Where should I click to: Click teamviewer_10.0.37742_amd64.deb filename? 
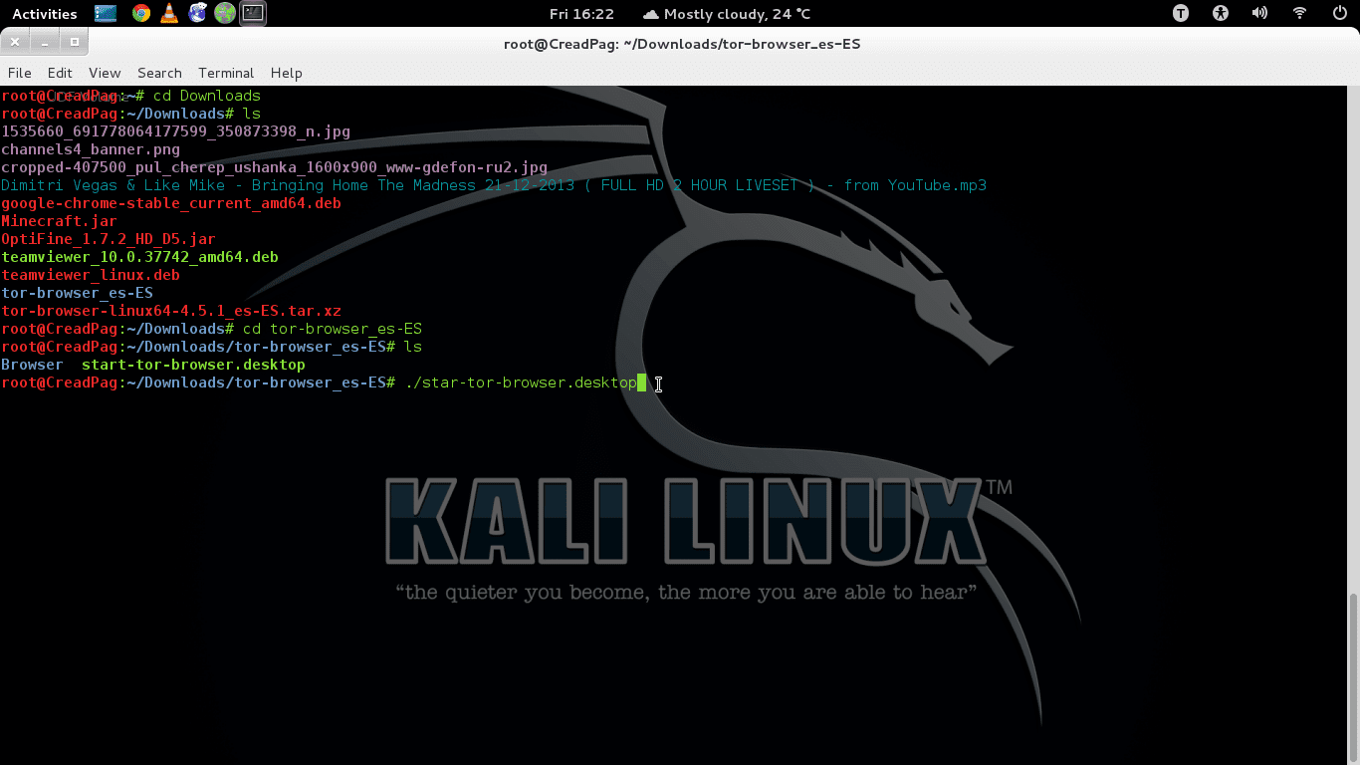[x=139, y=257]
